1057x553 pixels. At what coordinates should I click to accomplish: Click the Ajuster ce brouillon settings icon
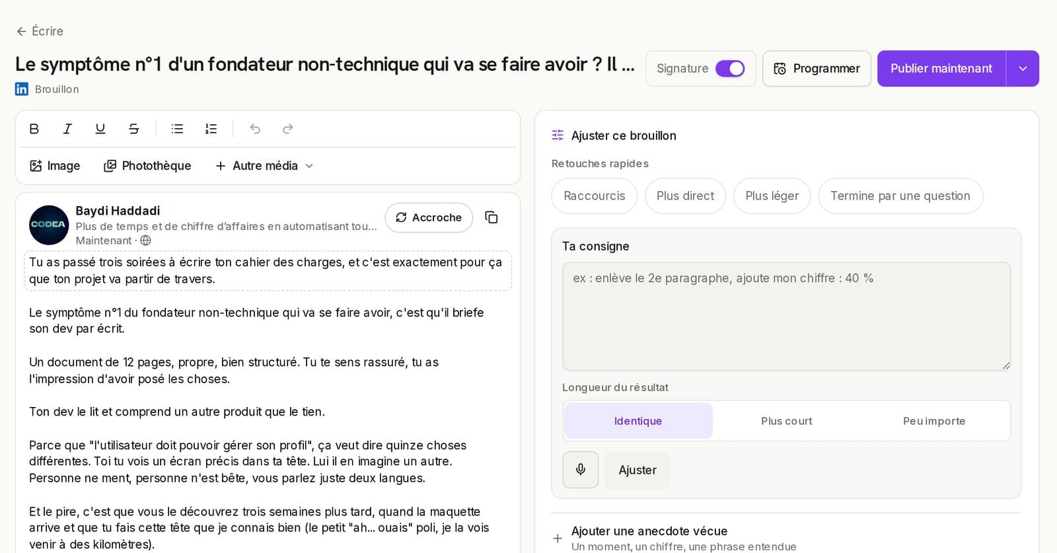click(x=558, y=135)
